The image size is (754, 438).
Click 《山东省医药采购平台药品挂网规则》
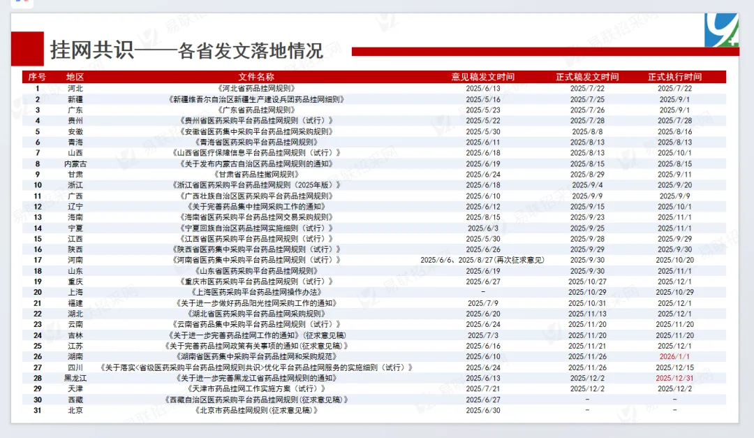256,271
